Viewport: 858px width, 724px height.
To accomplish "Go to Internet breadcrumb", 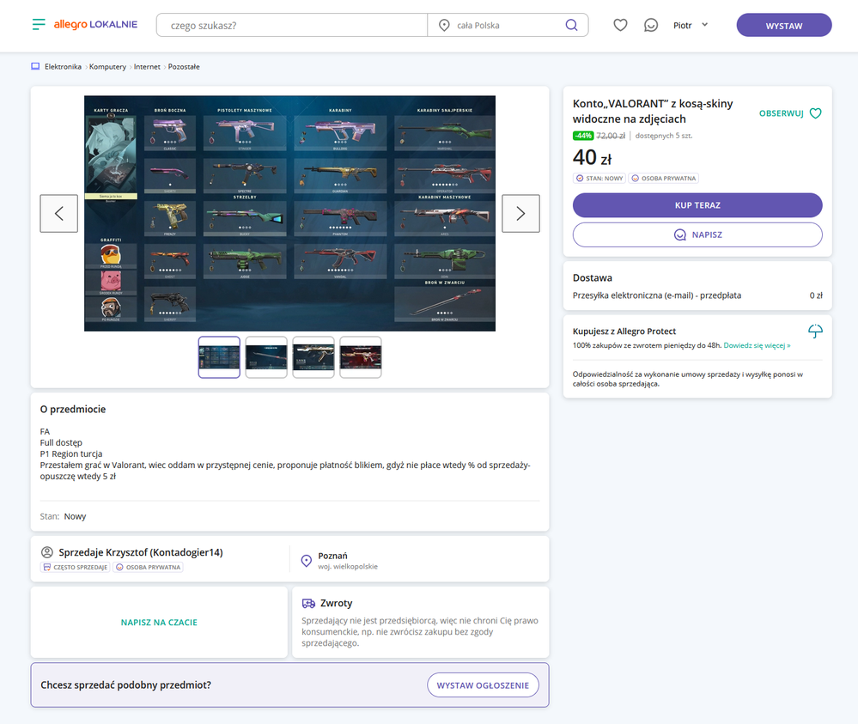I will click(x=147, y=67).
